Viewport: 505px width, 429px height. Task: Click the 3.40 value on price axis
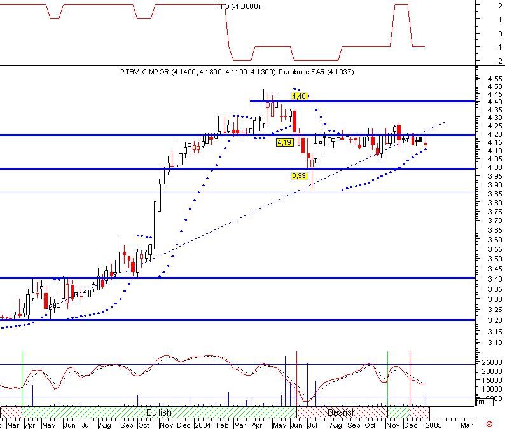tap(495, 279)
